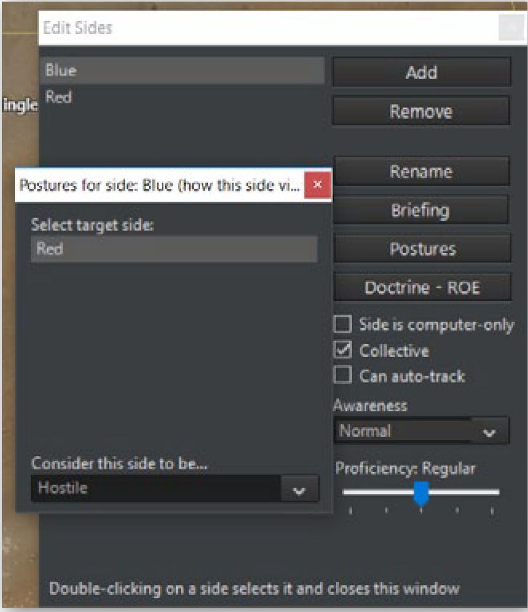This screenshot has width=528, height=612.
Task: Close the Postures for side popup
Action: click(318, 184)
